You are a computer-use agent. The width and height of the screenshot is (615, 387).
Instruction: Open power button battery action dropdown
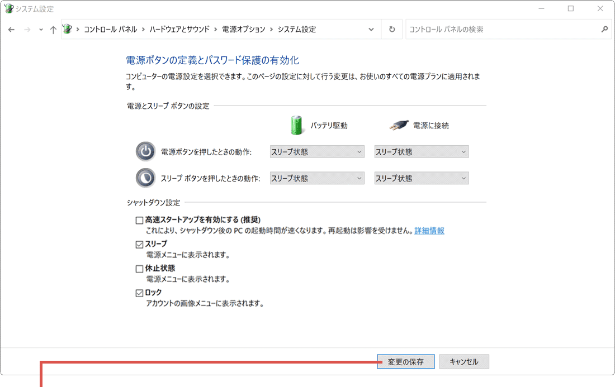coord(317,151)
